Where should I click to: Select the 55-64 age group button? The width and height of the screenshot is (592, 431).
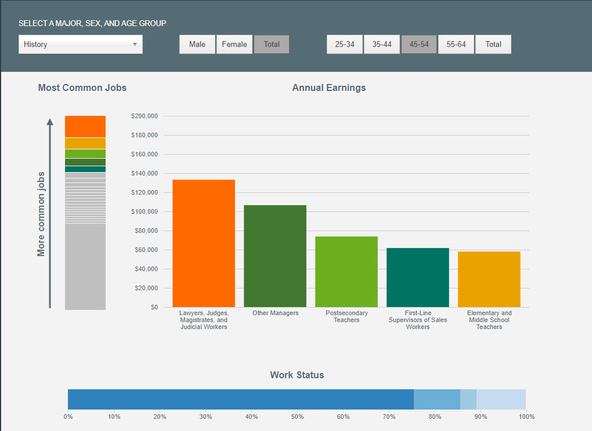click(456, 45)
